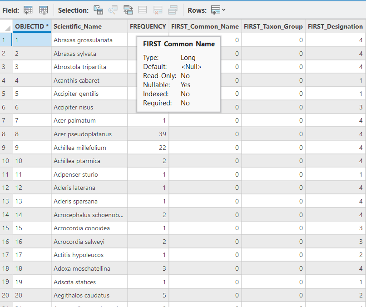This screenshot has width=366, height=307.
Task: Zoom to the selected records
Action: (x=113, y=10)
